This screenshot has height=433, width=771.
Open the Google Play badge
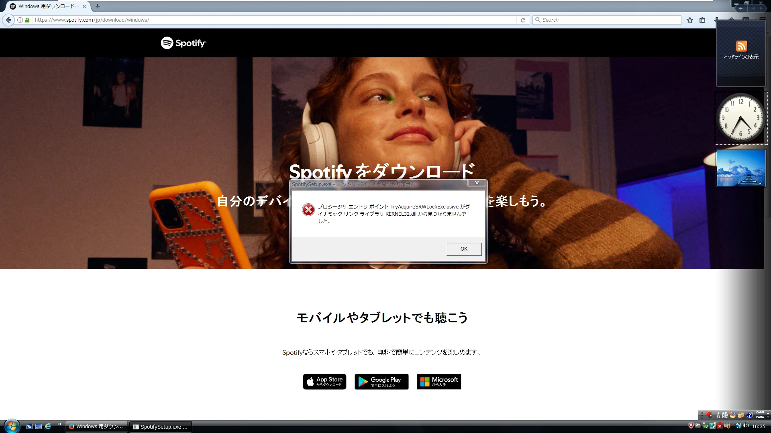click(381, 382)
